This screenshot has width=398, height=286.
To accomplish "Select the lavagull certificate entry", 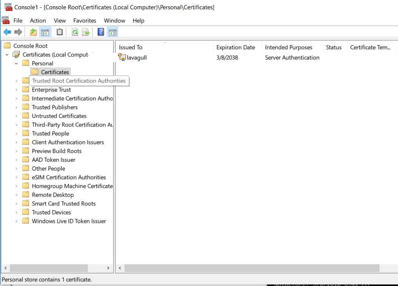I will point(137,58).
